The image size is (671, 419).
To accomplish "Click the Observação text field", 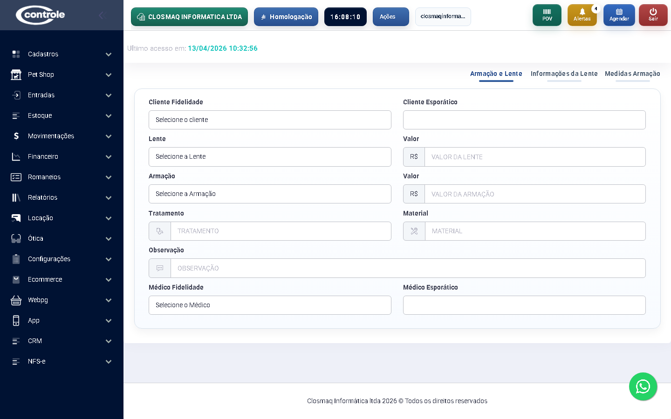I will (408, 268).
